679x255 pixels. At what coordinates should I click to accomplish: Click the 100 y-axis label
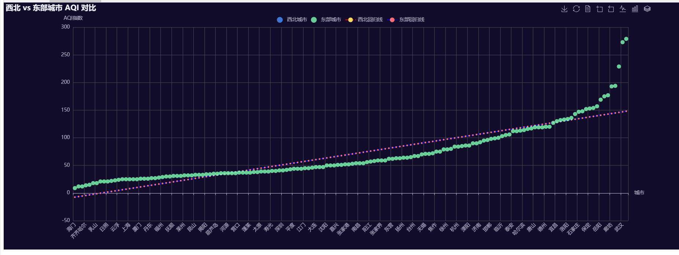tap(66, 137)
